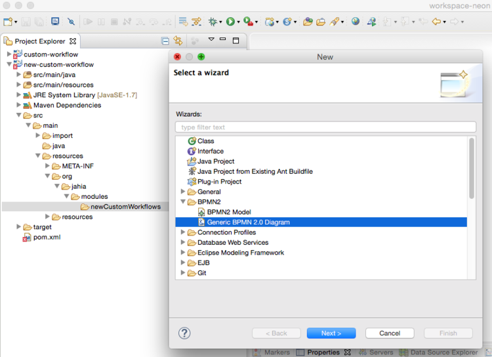Minimize the Project Explorer view
Image resolution: width=492 pixels, height=357 pixels.
223,39
